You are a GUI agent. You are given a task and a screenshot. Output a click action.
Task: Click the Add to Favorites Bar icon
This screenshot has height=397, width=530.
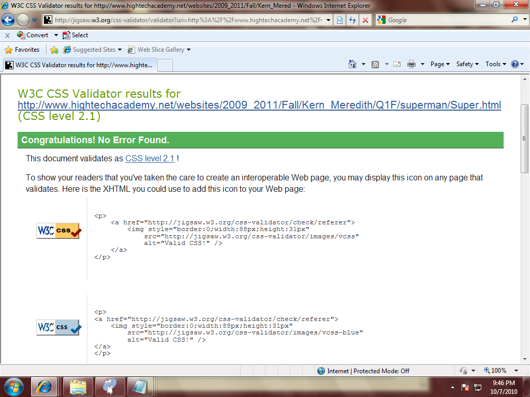pos(54,50)
